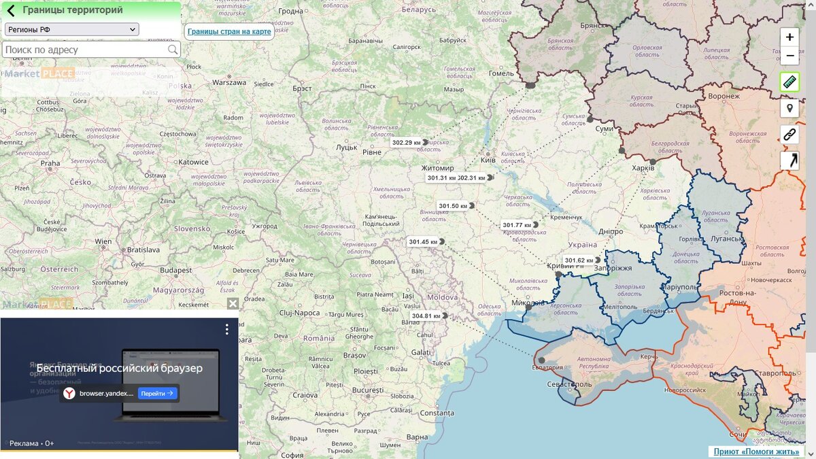Click the measurement endpoint dot near Євпаторія
Image resolution: width=816 pixels, height=459 pixels.
(x=542, y=360)
